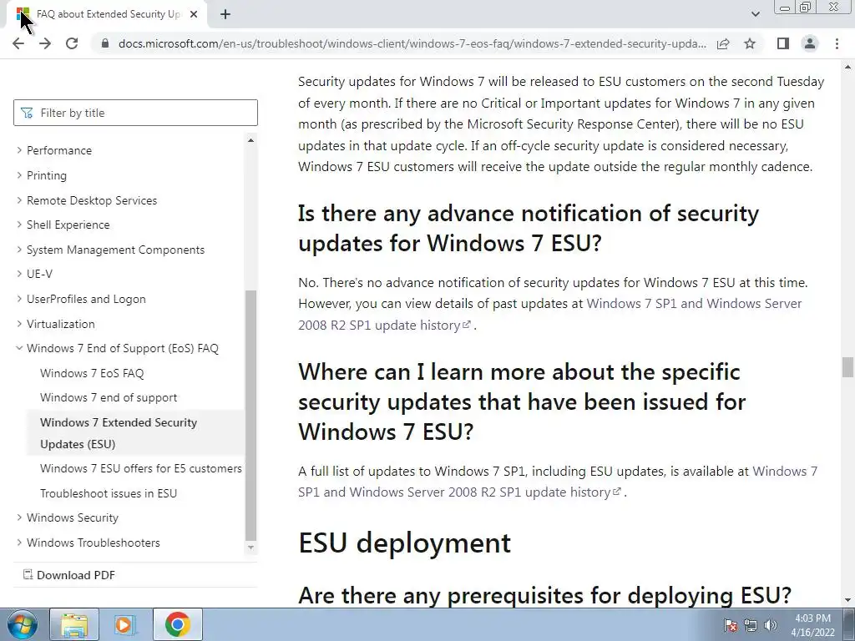Click the main page scrollbar thumb
Viewport: 855px width, 641px height.
click(x=847, y=367)
